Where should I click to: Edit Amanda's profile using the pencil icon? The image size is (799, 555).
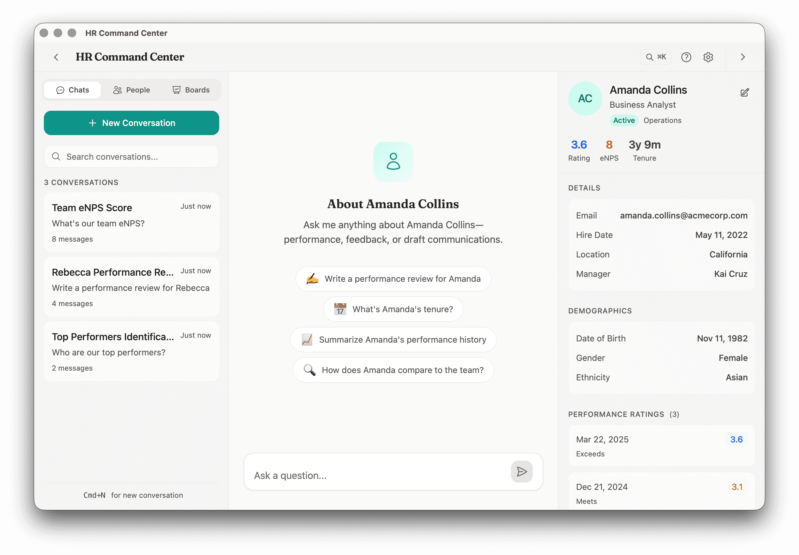745,92
